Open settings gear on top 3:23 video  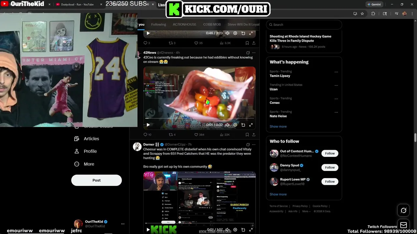pos(235,33)
